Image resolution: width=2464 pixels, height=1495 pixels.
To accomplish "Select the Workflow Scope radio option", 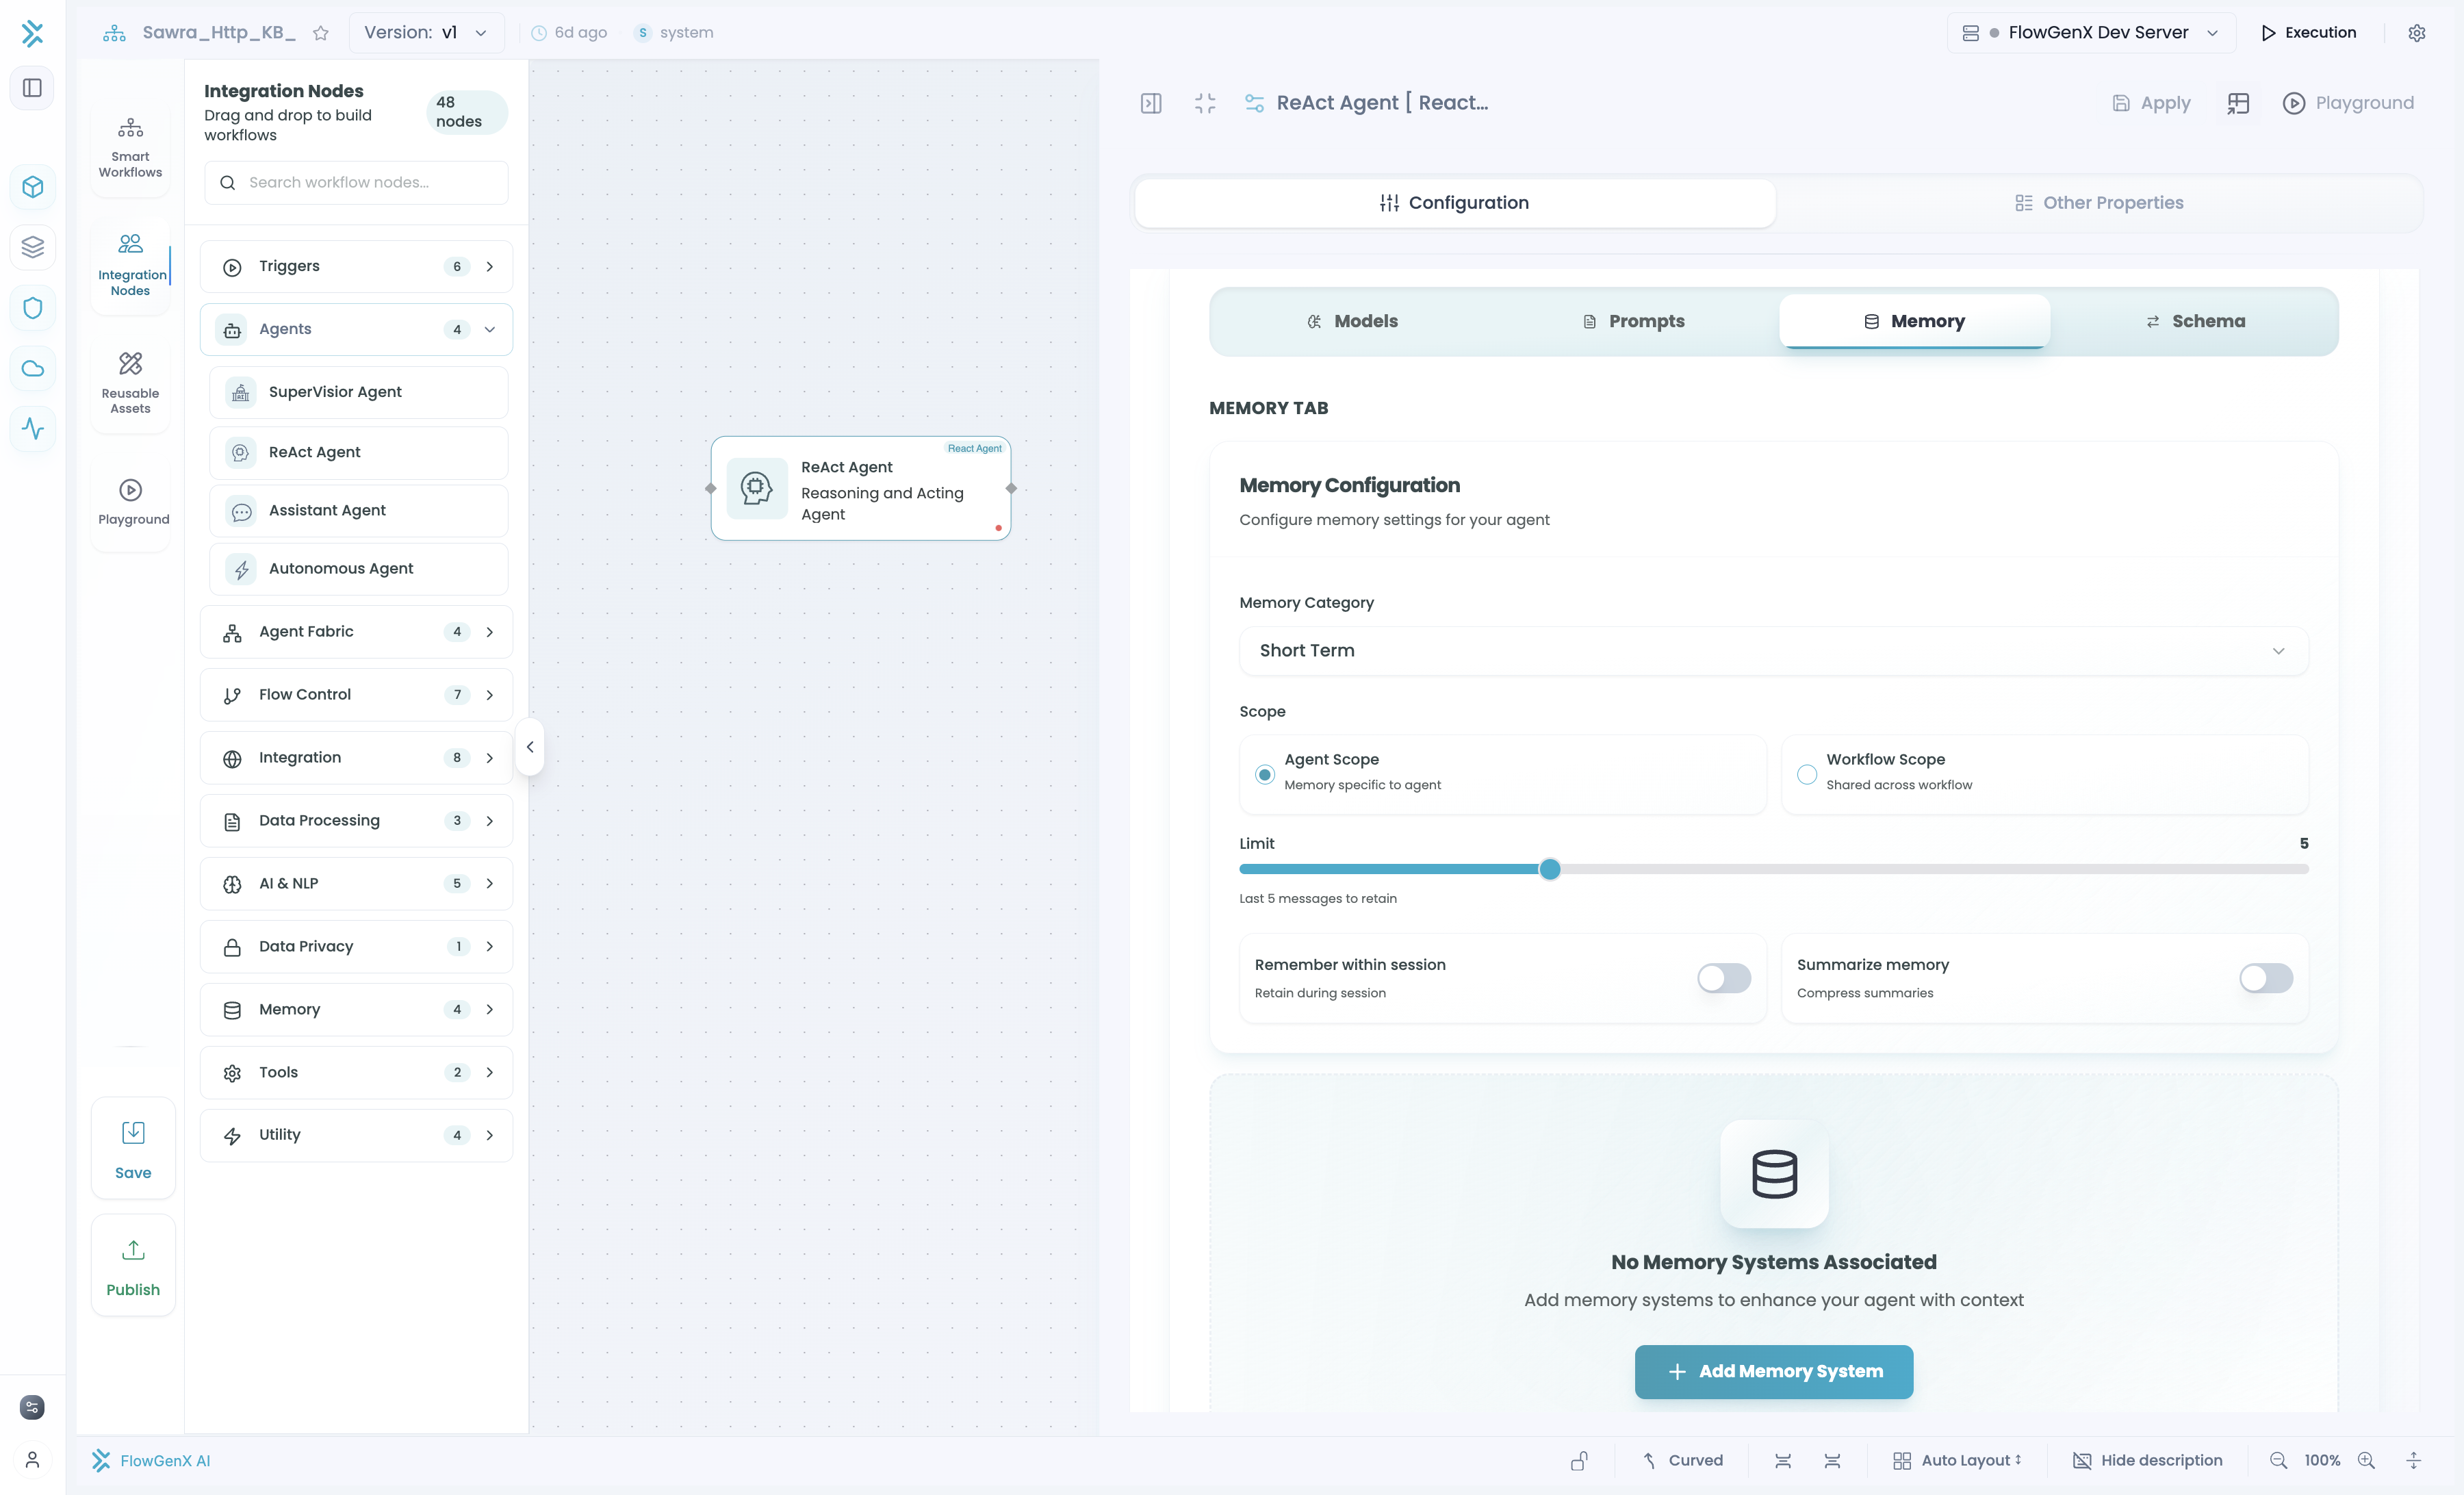I will 1807,774.
